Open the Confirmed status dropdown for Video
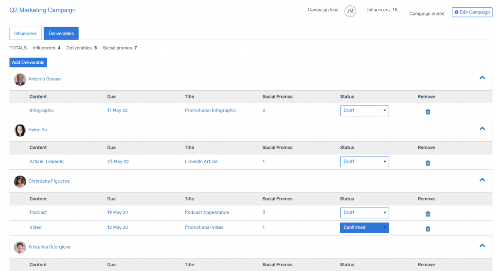 click(x=364, y=227)
